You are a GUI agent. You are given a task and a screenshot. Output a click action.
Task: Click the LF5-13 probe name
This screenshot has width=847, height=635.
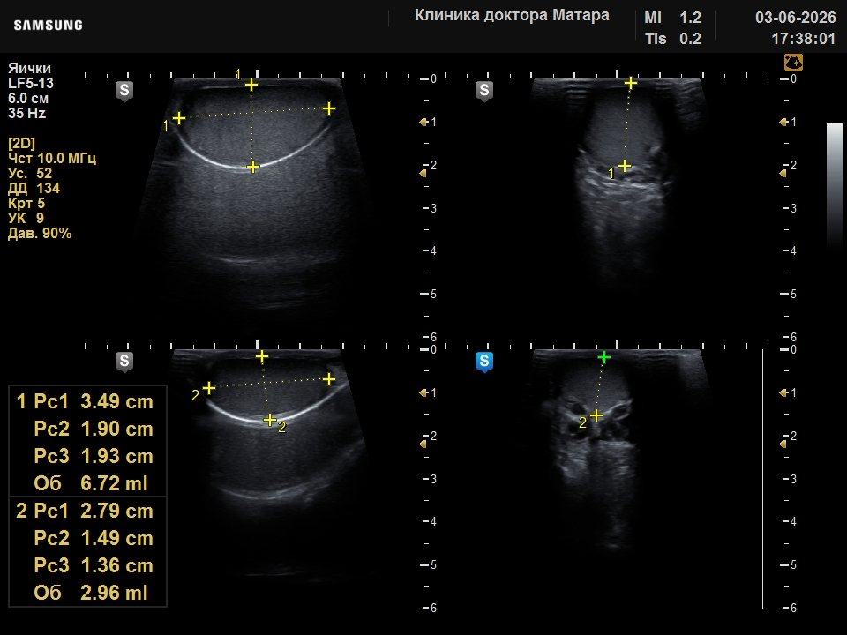31,83
